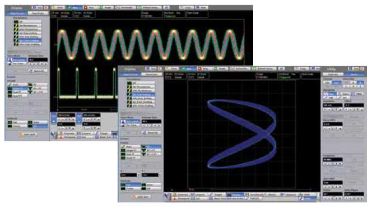The width and height of the screenshot is (373, 208).
Task: Click the Default Setup icon in the front window toolbar
Action: tap(255, 69)
